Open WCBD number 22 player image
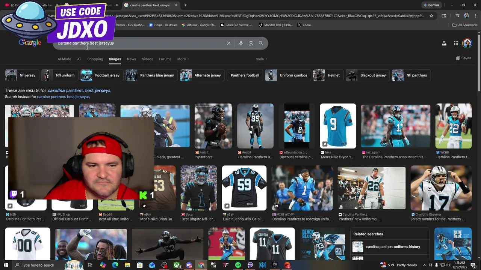 454,126
